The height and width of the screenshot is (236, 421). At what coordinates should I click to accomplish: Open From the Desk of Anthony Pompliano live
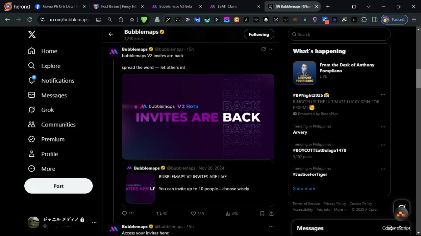coord(339,73)
